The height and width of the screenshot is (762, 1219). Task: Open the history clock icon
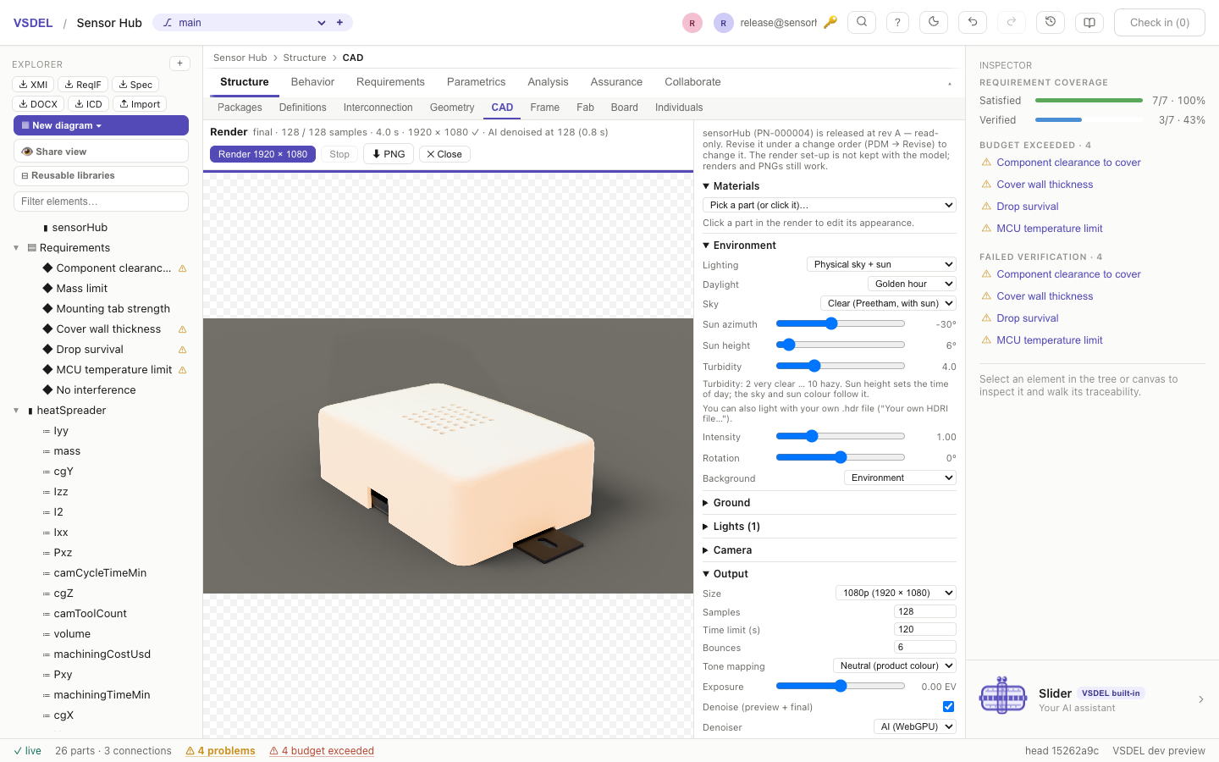coord(1051,23)
